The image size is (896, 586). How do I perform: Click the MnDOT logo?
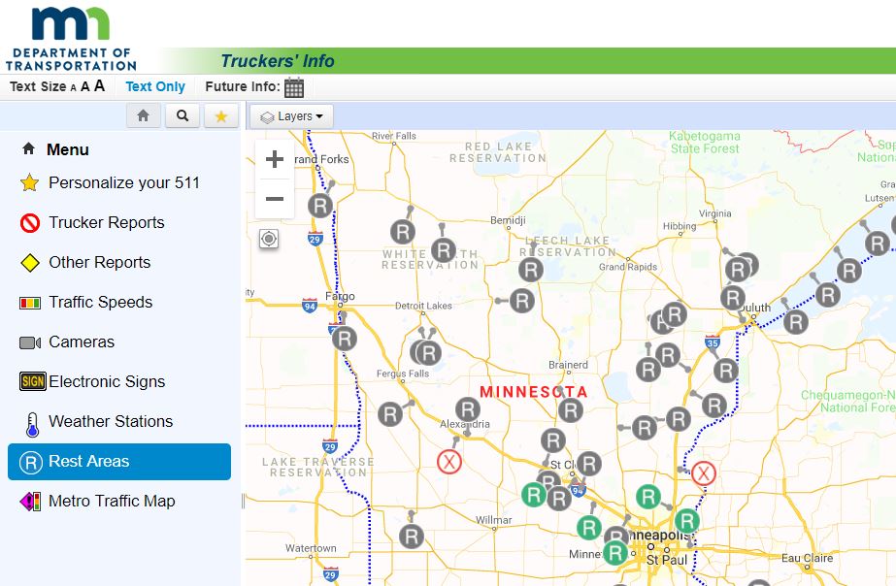pos(71,37)
